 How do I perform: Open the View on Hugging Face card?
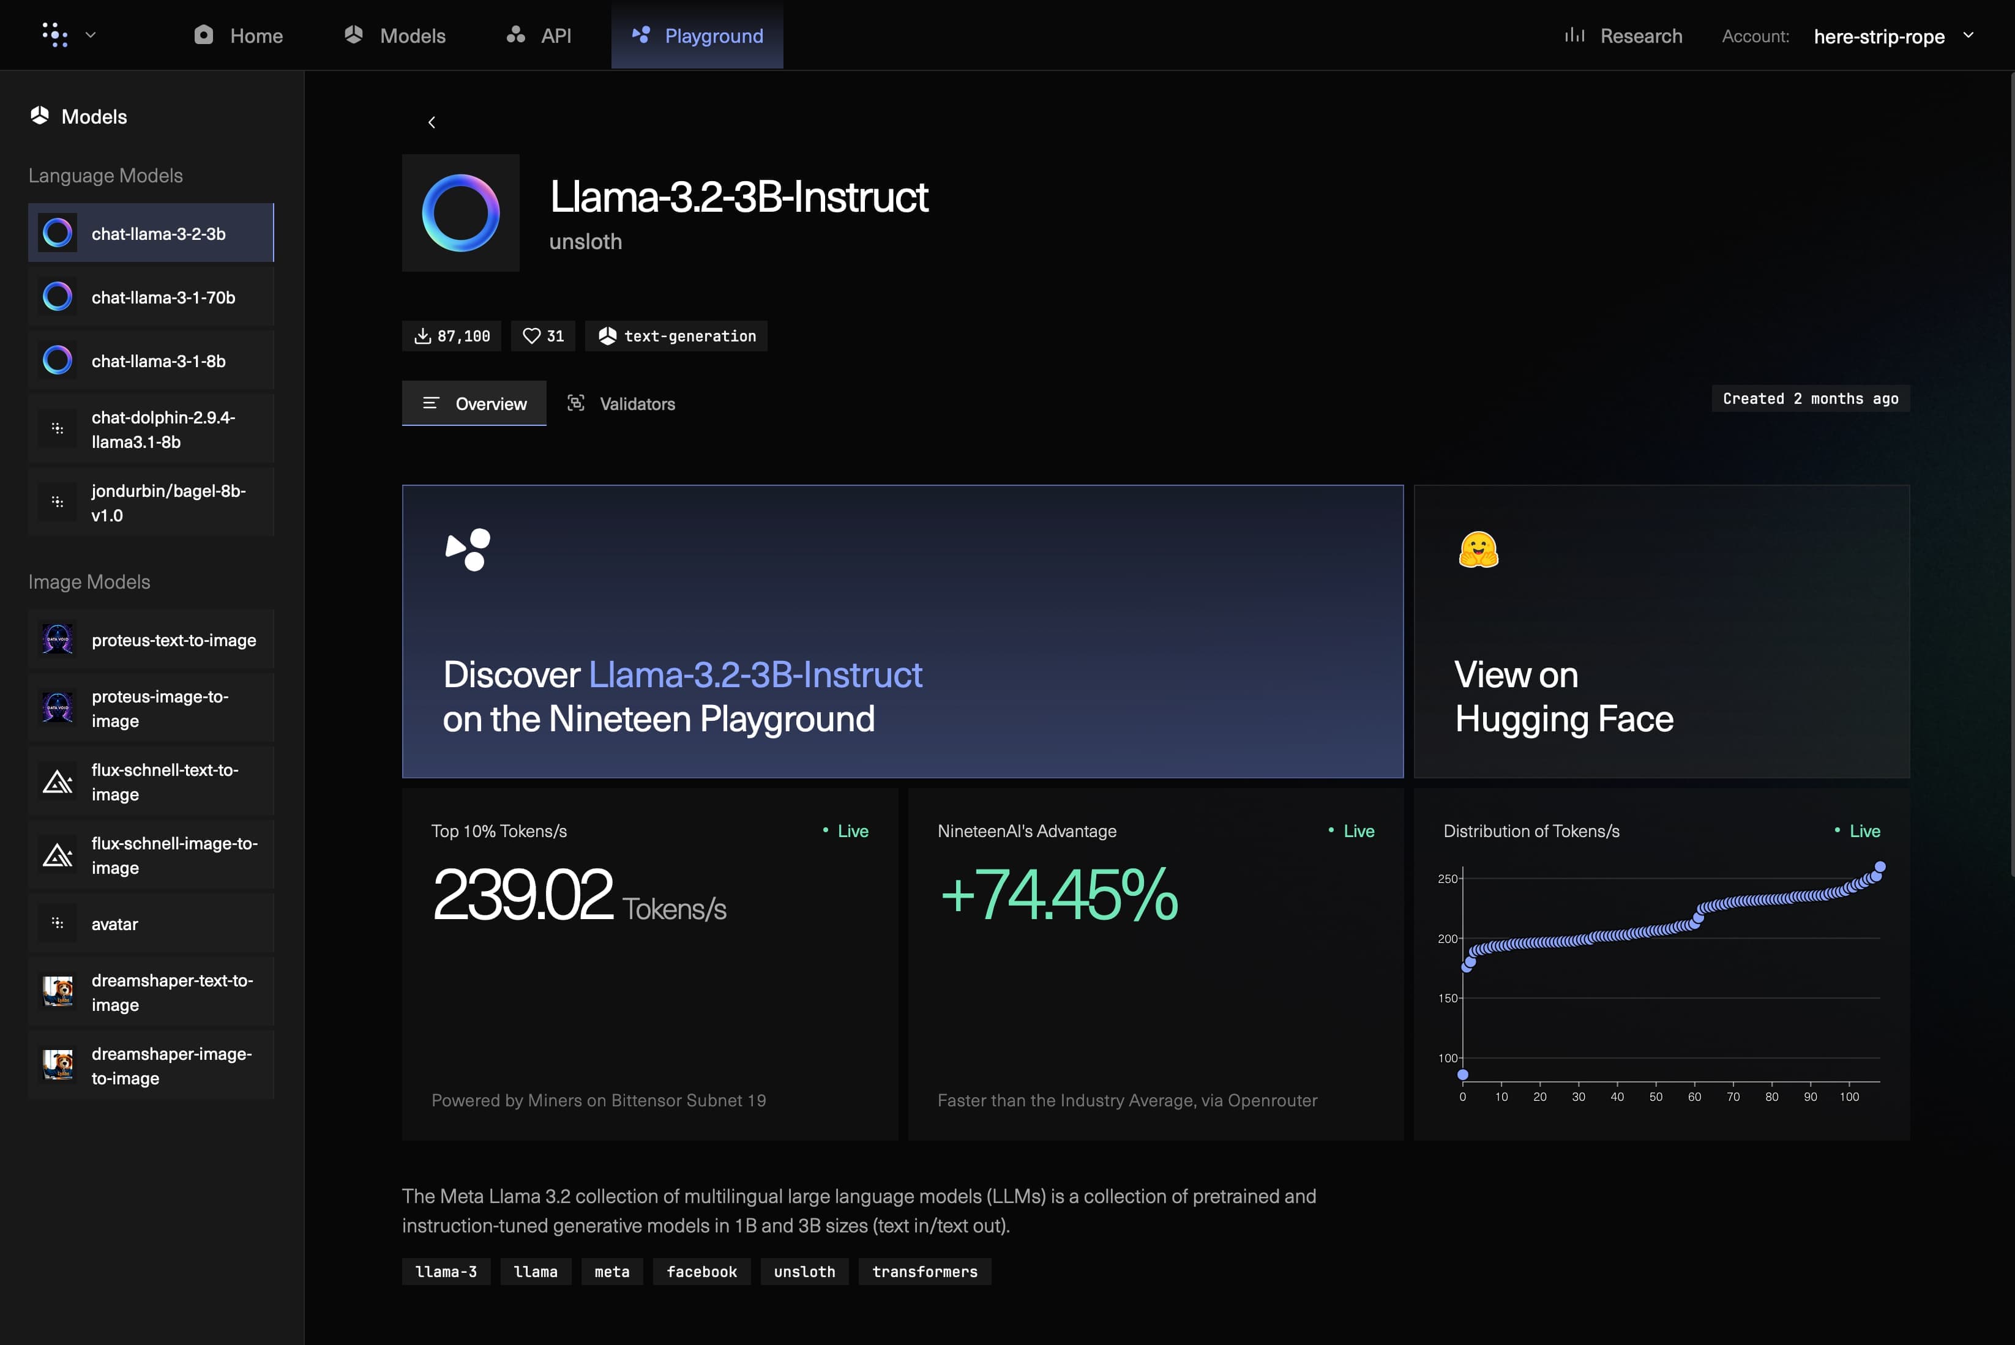[x=1662, y=632]
